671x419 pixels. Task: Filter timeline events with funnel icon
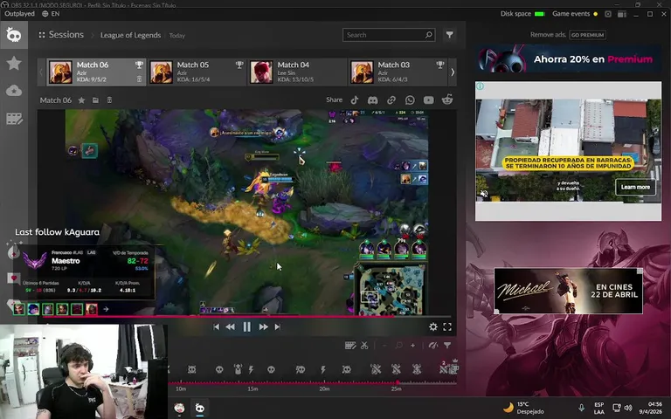(x=447, y=346)
